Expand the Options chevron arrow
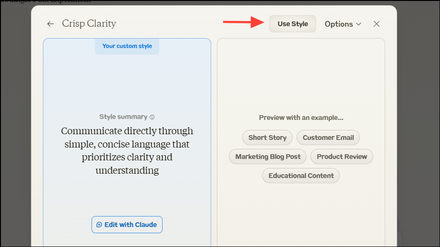The width and height of the screenshot is (440, 247). click(x=358, y=24)
